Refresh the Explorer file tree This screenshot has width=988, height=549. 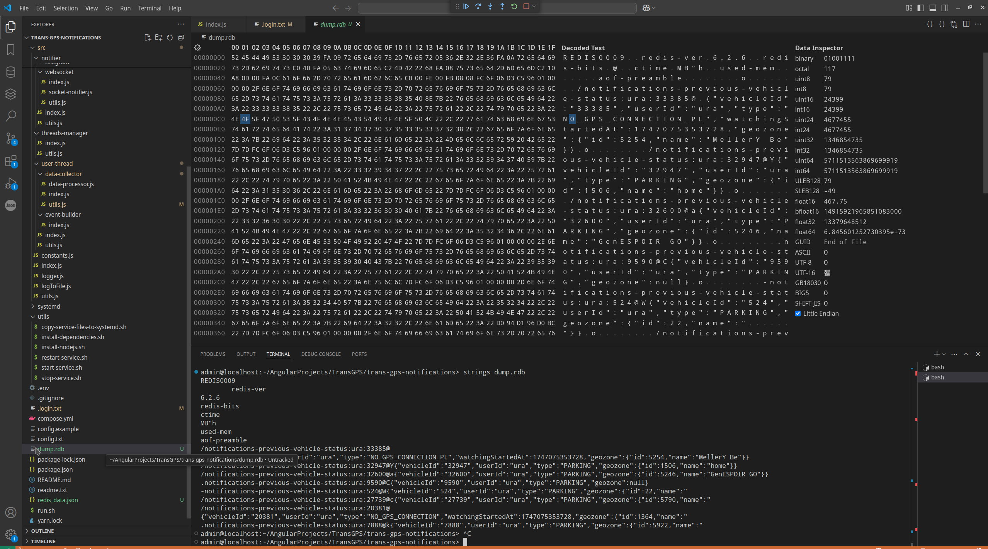click(170, 37)
